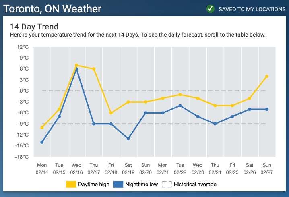Select the Mon 02/14 nighttime low point
This screenshot has height=197, width=289.
click(x=42, y=142)
